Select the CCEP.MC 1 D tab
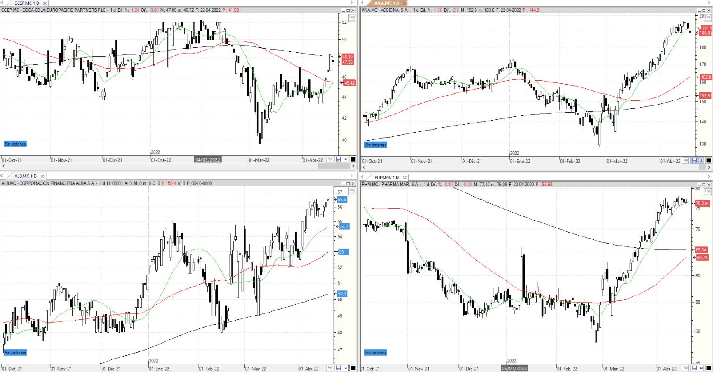The image size is (713, 372). pos(27,3)
